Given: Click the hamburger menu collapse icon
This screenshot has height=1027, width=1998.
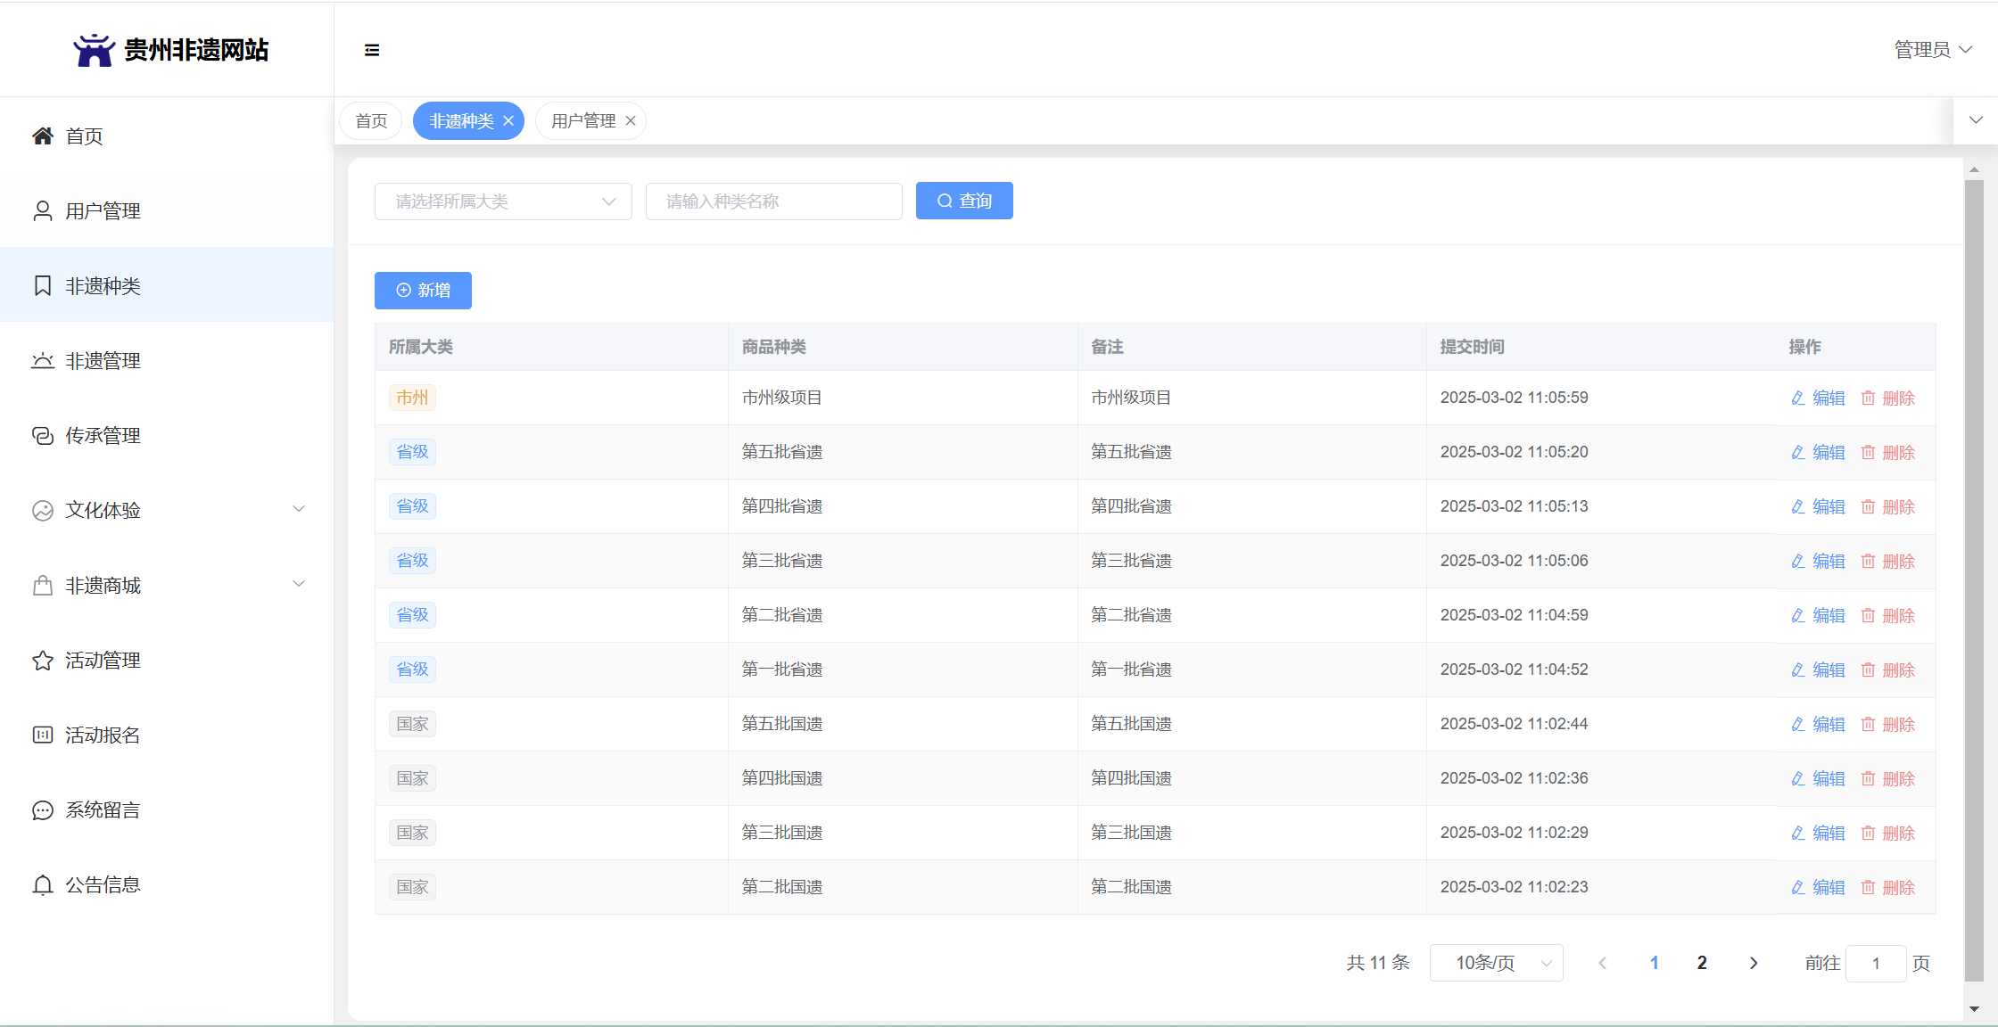Looking at the screenshot, I should [372, 50].
